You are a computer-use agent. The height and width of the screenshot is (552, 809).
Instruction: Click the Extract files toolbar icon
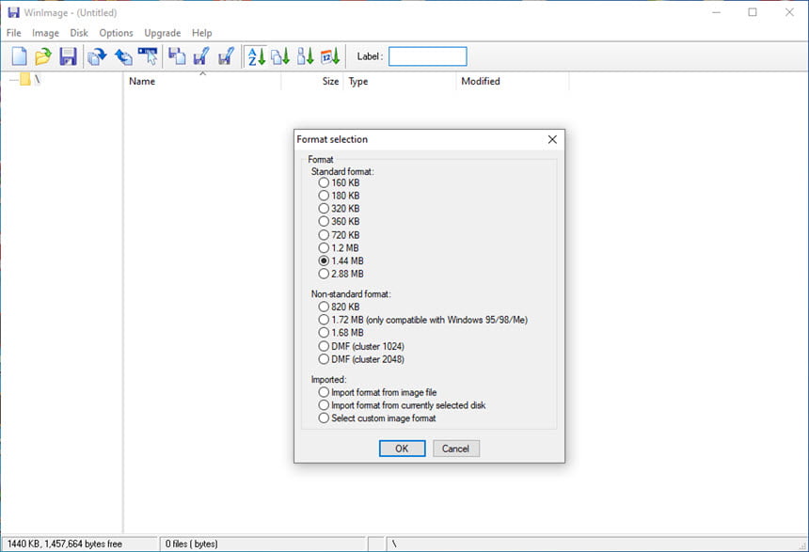(x=123, y=56)
